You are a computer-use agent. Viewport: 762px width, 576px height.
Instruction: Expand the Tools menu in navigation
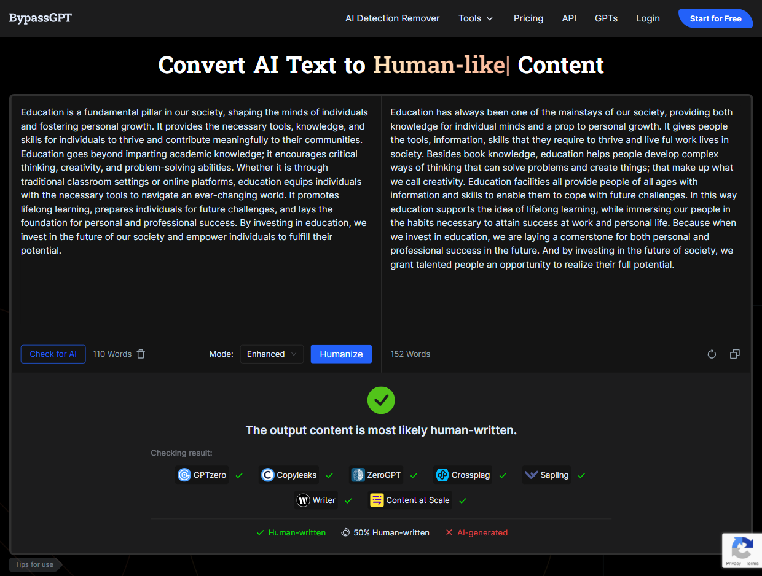click(x=476, y=18)
